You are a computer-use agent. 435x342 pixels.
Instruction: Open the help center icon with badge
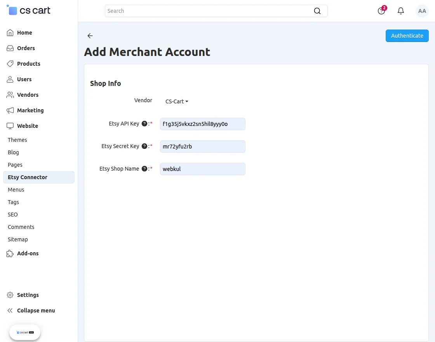[382, 10]
